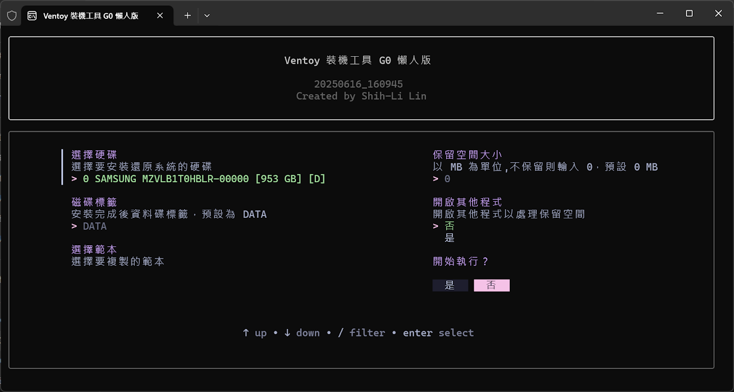
Task: Click the terminal icon on Ventoy tab
Action: [x=33, y=15]
